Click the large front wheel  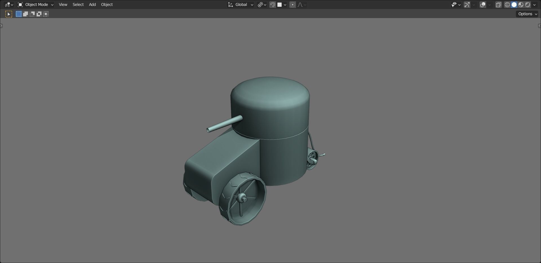(243, 199)
